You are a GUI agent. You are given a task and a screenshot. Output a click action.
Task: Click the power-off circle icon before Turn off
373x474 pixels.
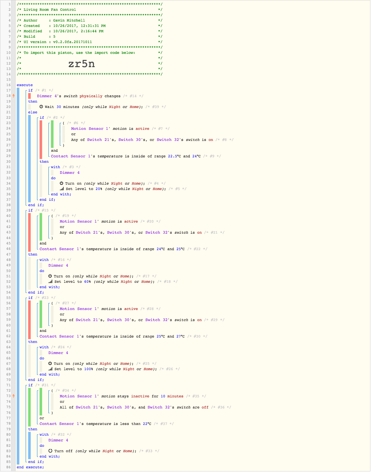click(x=50, y=451)
